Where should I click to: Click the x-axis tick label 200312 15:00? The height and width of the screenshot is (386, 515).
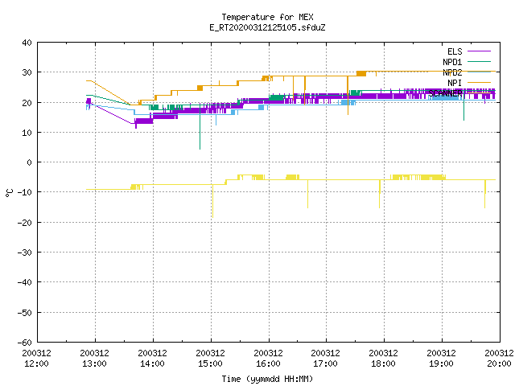pos(211,358)
